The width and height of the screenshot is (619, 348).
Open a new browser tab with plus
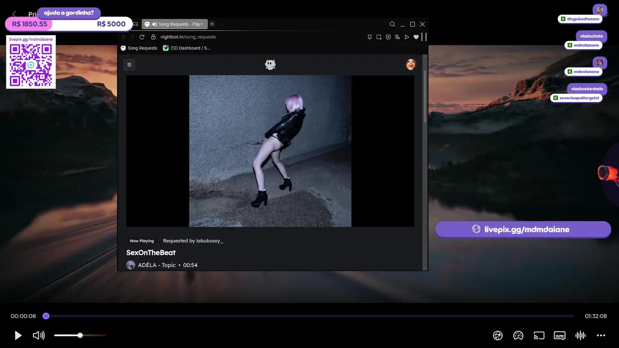click(x=212, y=24)
